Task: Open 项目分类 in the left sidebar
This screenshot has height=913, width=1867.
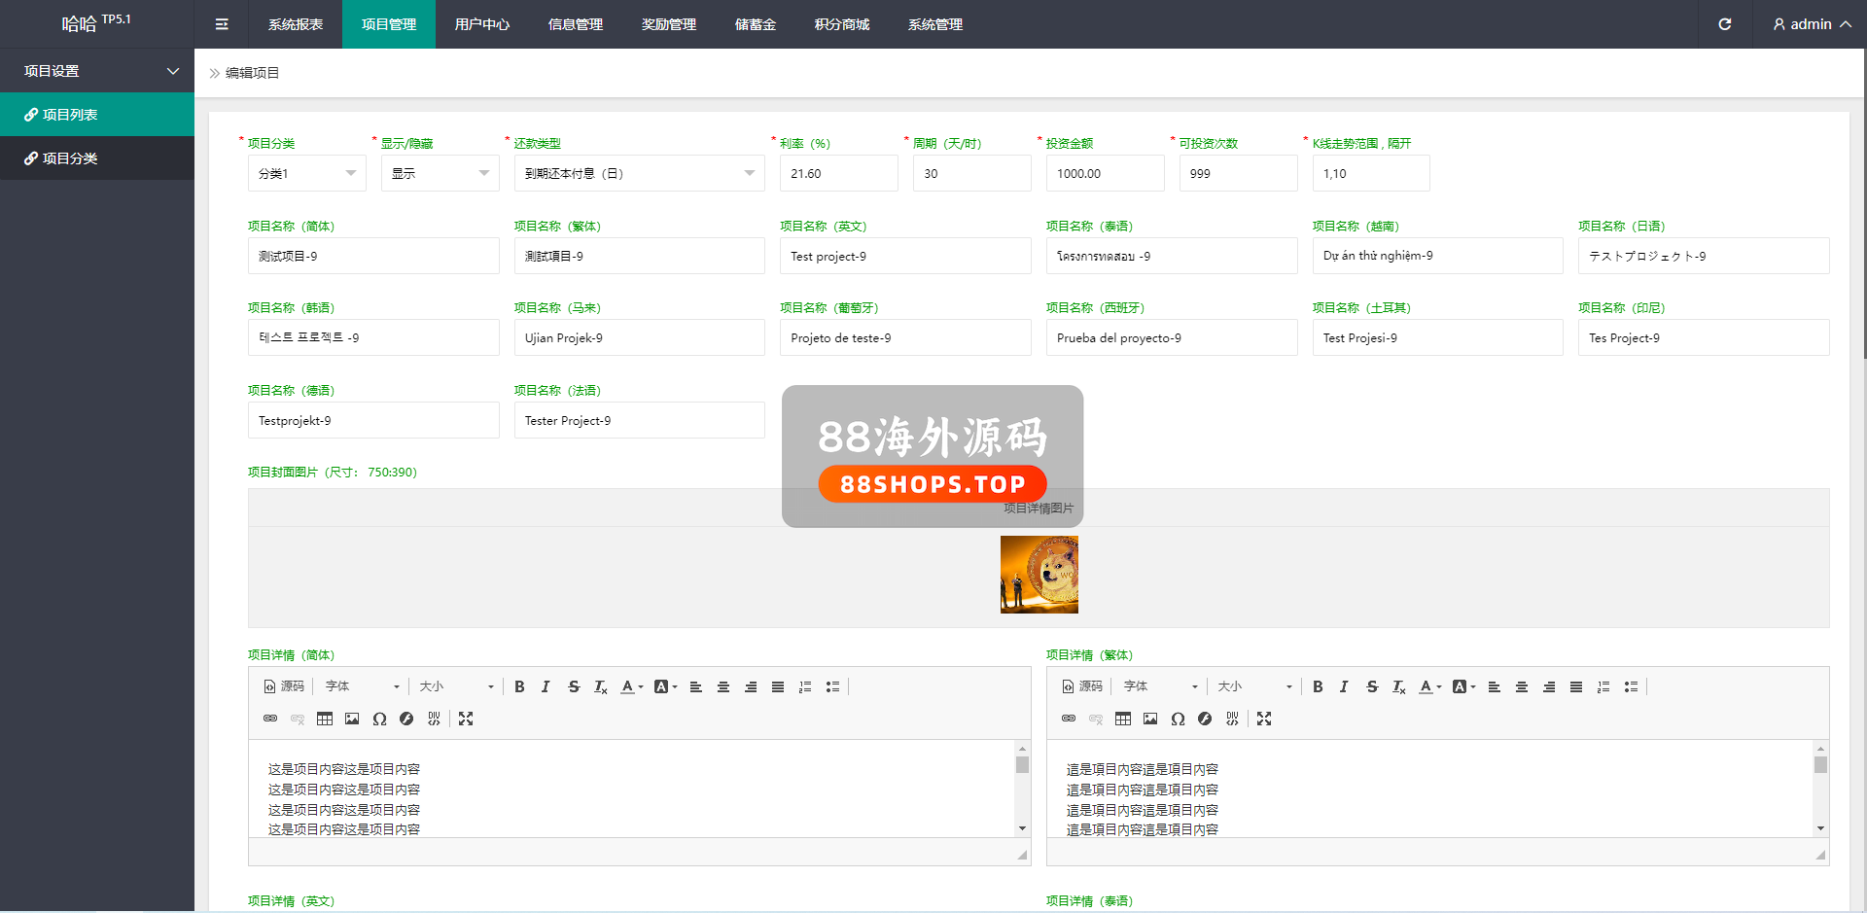Action: pos(69,158)
